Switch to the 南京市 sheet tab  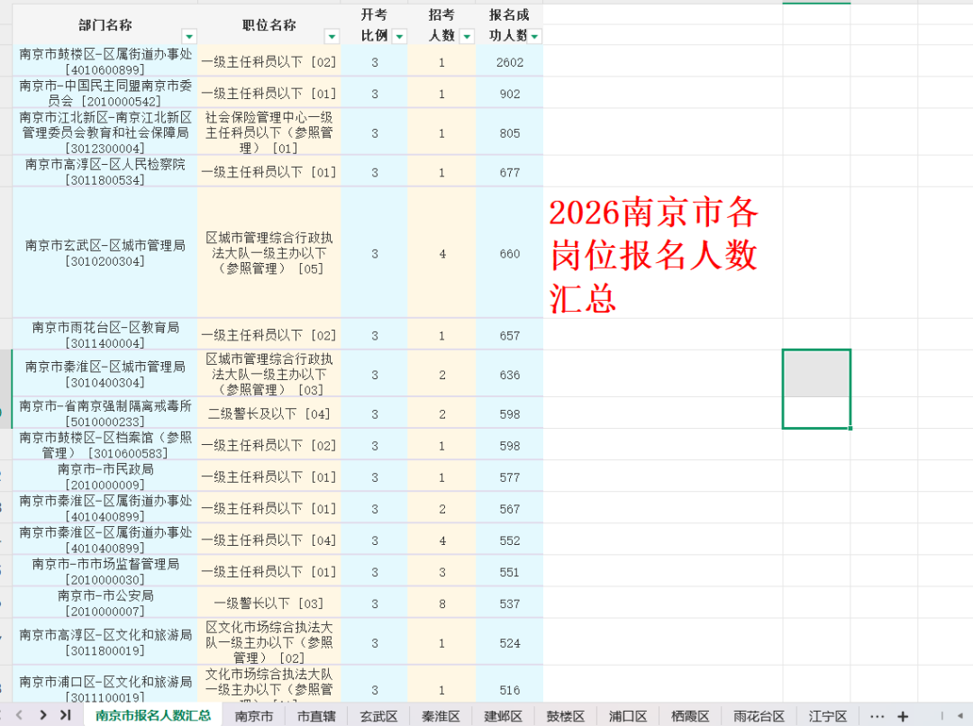click(x=253, y=716)
